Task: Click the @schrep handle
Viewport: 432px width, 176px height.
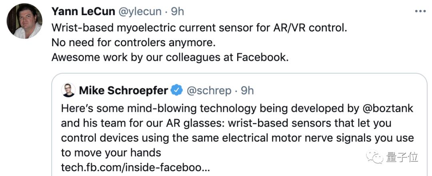Action: (209, 91)
